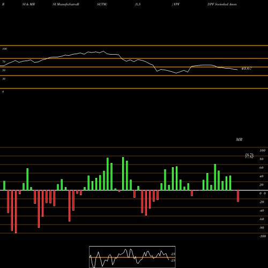Click the 'YPF Sociedad Anon' title text
The image size is (268, 268).
(222, 4)
